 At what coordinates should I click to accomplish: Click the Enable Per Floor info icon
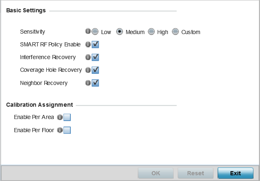pos(60,130)
